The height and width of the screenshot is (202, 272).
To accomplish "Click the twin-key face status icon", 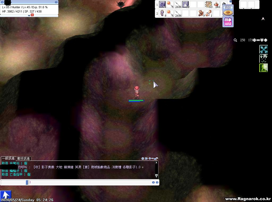I will (263, 58).
